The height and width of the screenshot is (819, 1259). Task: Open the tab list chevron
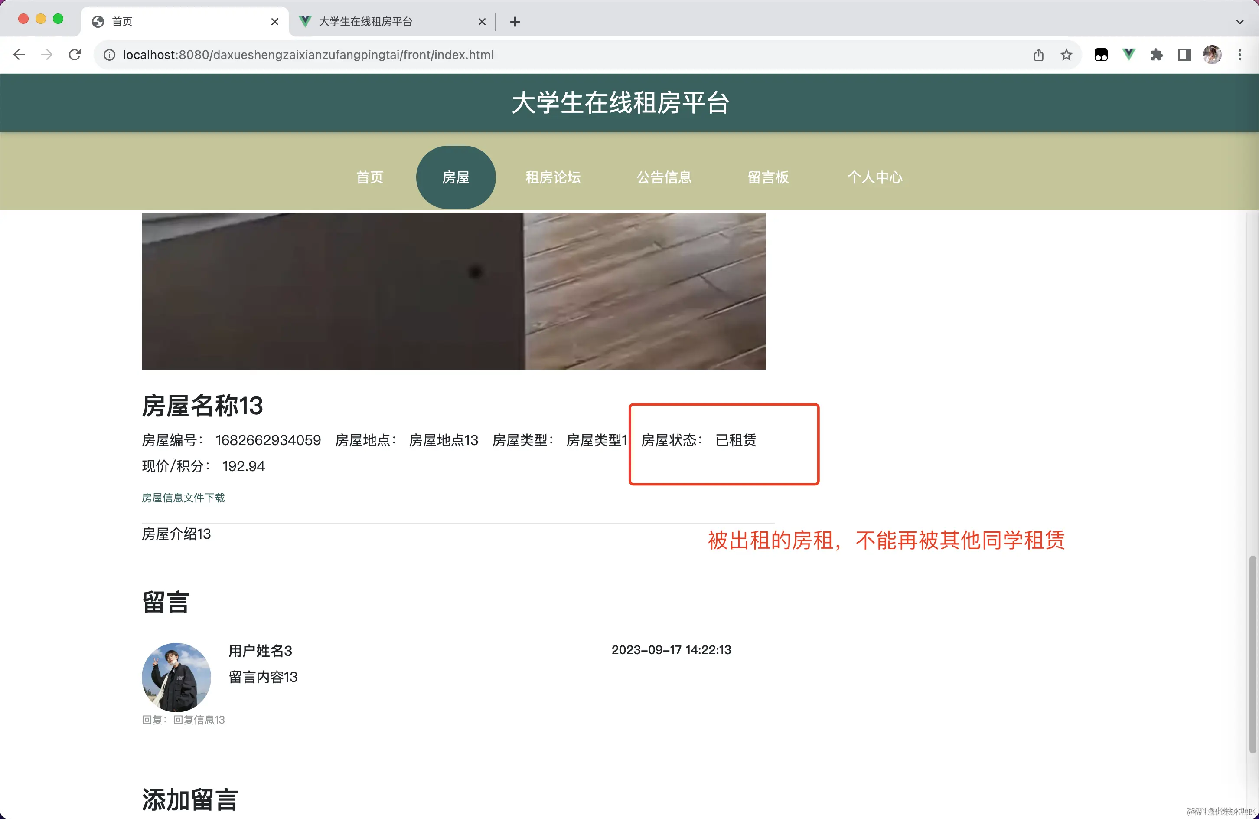coord(1239,21)
